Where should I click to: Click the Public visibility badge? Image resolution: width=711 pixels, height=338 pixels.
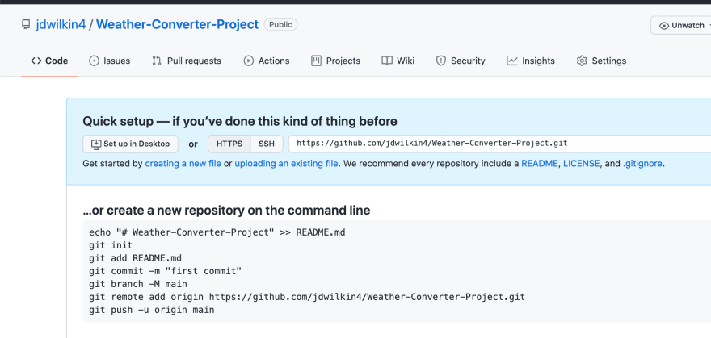click(x=280, y=24)
